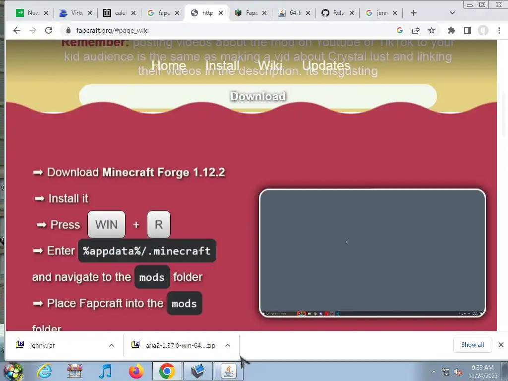Open the Extensions puzzle icon
This screenshot has width=508, height=381.
click(x=451, y=30)
